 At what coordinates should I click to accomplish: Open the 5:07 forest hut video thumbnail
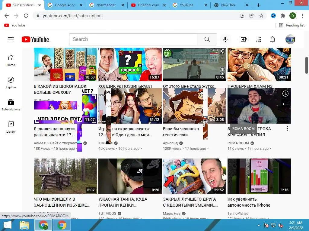(x=65, y=176)
